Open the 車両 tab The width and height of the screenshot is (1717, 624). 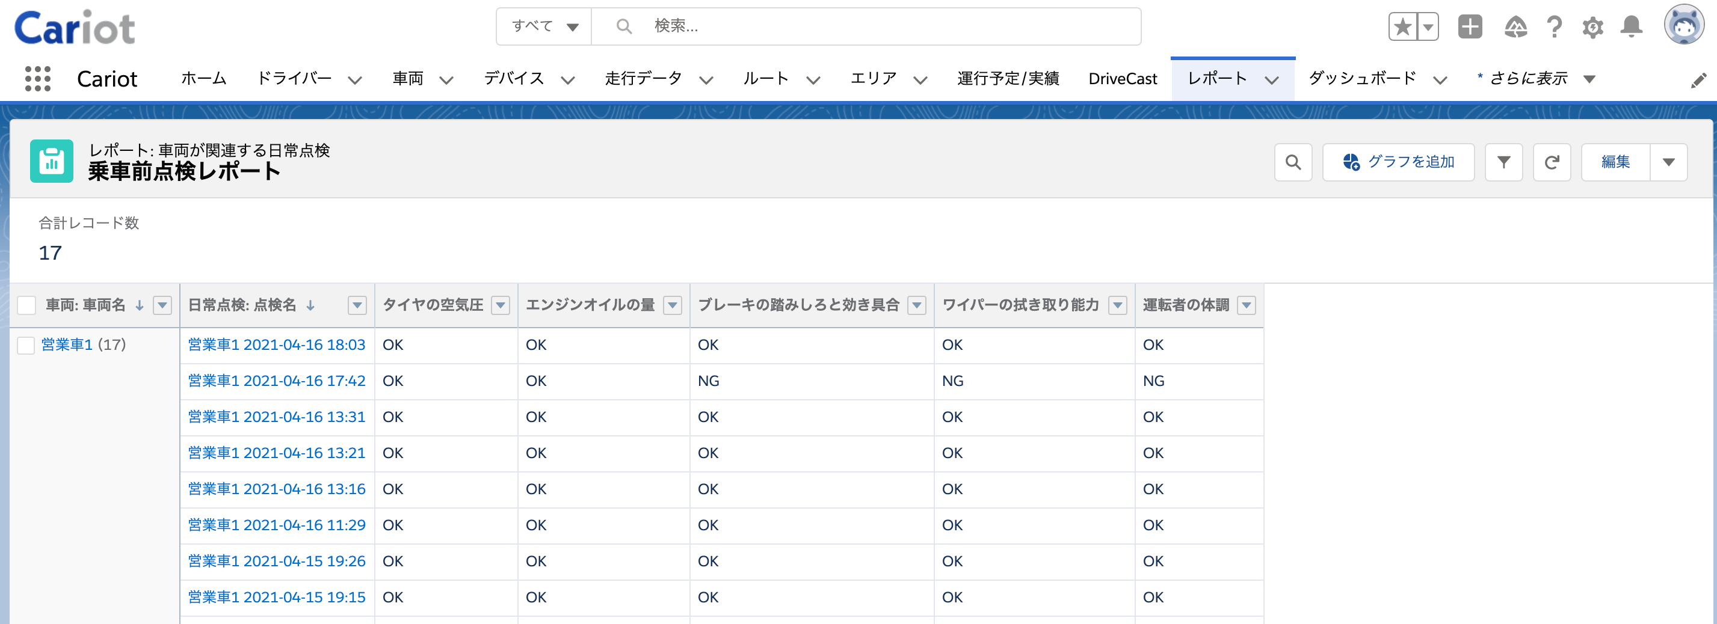[408, 79]
